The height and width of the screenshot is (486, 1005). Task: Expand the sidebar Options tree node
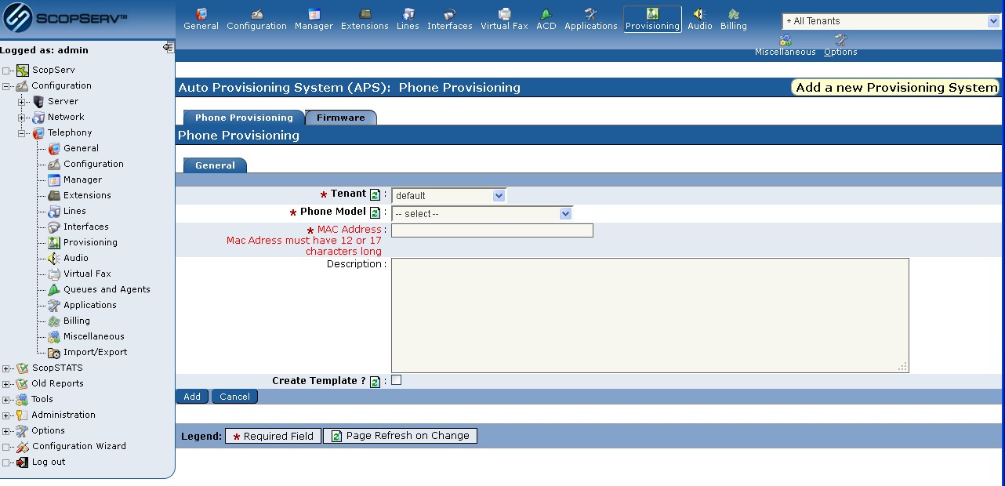(x=6, y=431)
